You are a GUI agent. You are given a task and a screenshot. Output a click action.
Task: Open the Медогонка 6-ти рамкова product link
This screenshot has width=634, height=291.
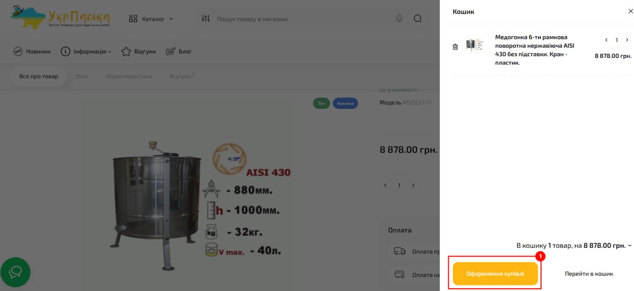535,50
